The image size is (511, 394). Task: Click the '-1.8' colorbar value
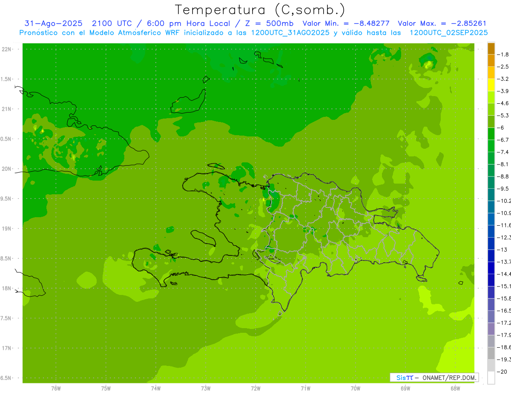click(503, 54)
